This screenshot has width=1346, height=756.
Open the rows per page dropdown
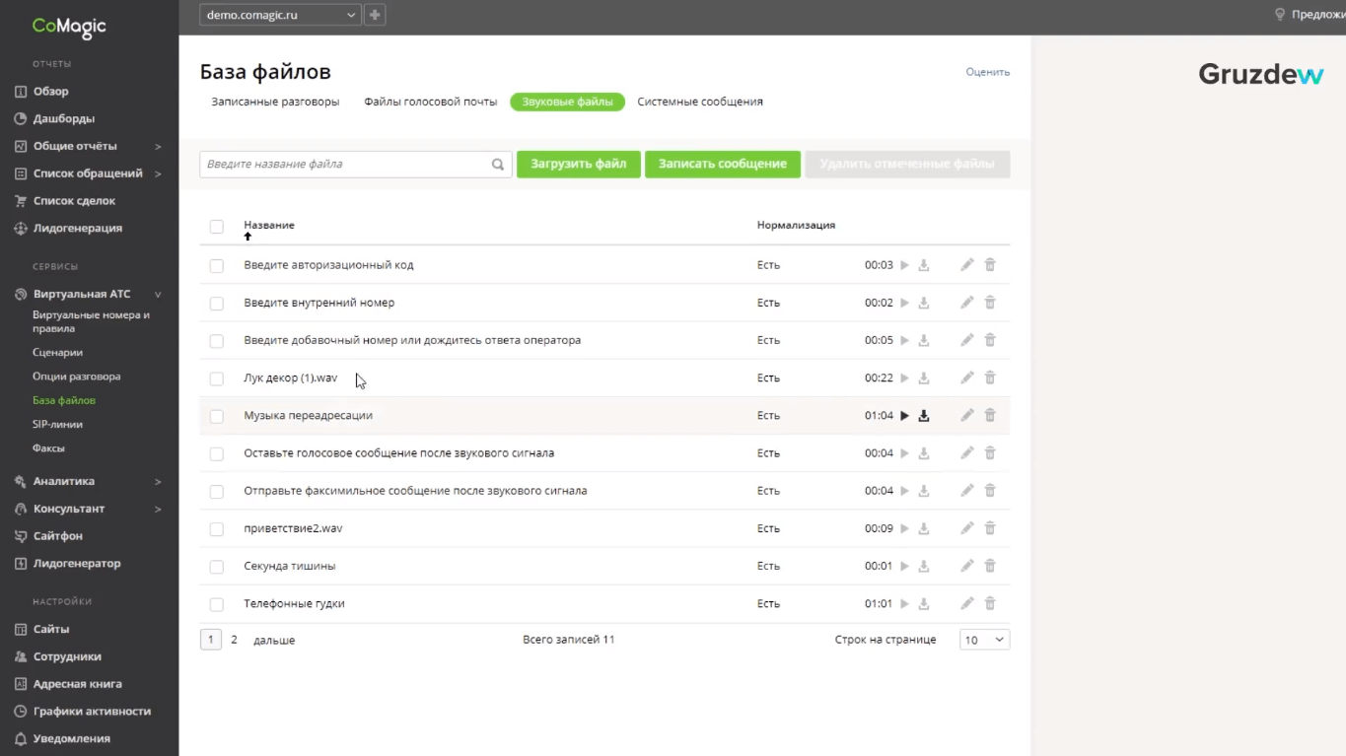pos(984,640)
